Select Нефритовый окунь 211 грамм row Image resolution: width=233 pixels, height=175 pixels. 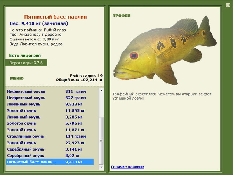(x=50, y=91)
